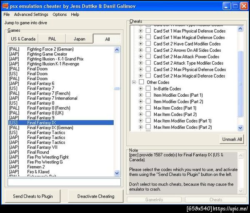The height and width of the screenshot is (213, 250).
Task: Expand Max Item Modifier Codes (Part 2) node
Action: [x=141, y=127]
